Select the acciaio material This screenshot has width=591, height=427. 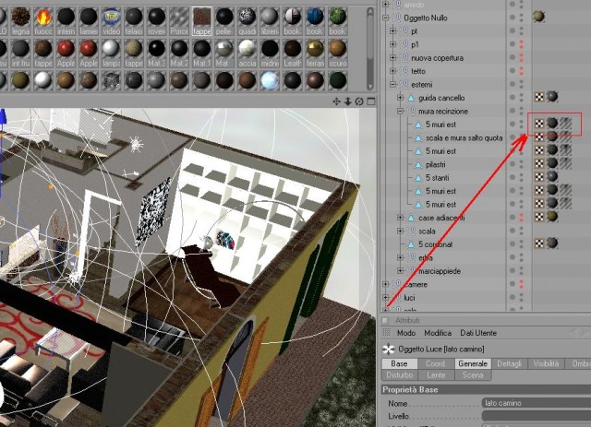pyautogui.click(x=247, y=49)
